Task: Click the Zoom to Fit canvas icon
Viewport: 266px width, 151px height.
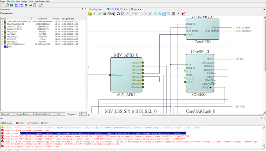Action: click(x=165, y=14)
